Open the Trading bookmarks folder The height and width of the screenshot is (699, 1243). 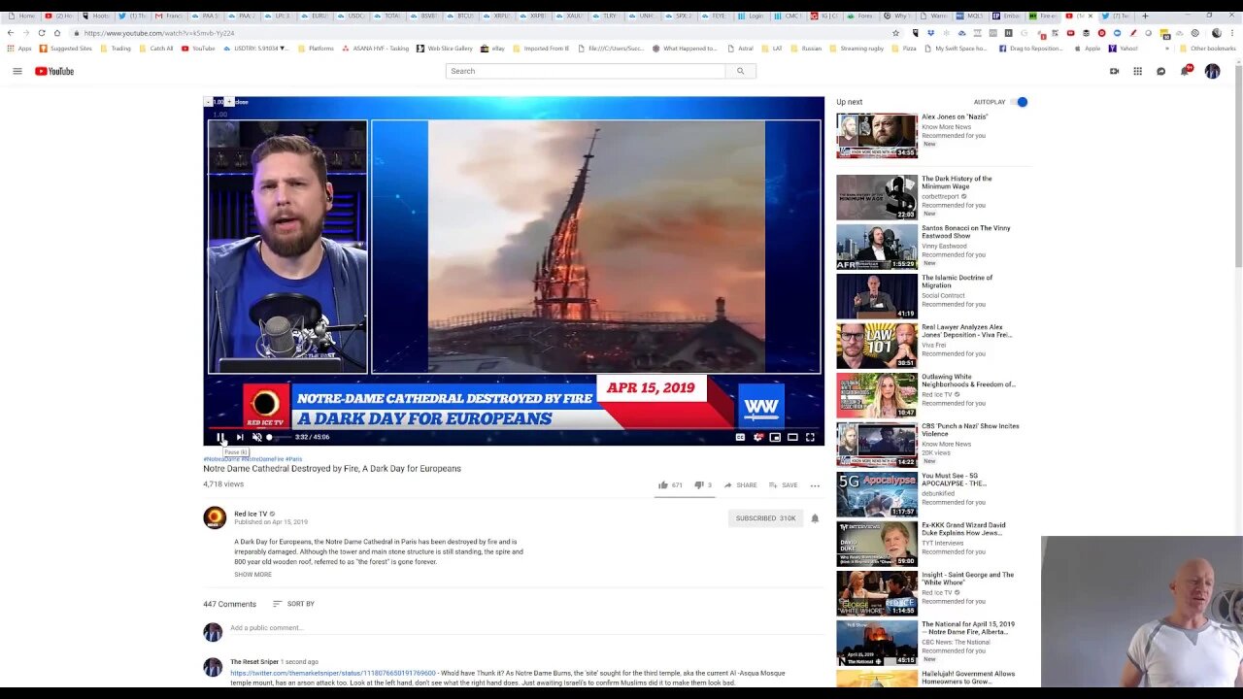[x=115, y=49]
